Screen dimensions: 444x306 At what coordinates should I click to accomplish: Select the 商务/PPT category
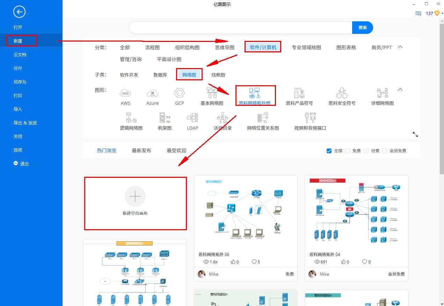[x=381, y=48]
